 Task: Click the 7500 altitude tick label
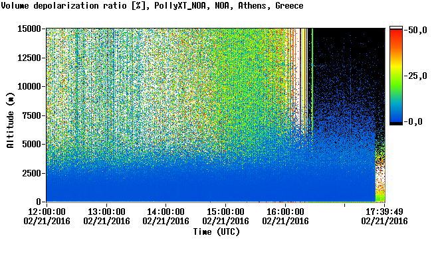coord(31,115)
